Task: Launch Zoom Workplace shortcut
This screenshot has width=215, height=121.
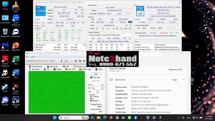Action: click(16, 20)
